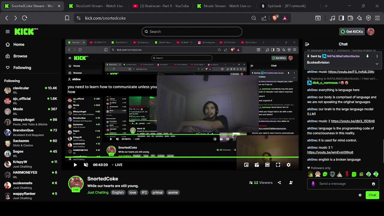Share SnortedCoke's stream
Screen dimensions: 384x216
coord(279,182)
